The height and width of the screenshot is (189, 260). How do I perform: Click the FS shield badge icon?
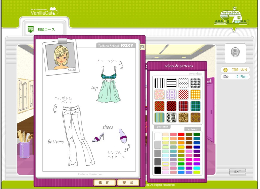pos(31,29)
